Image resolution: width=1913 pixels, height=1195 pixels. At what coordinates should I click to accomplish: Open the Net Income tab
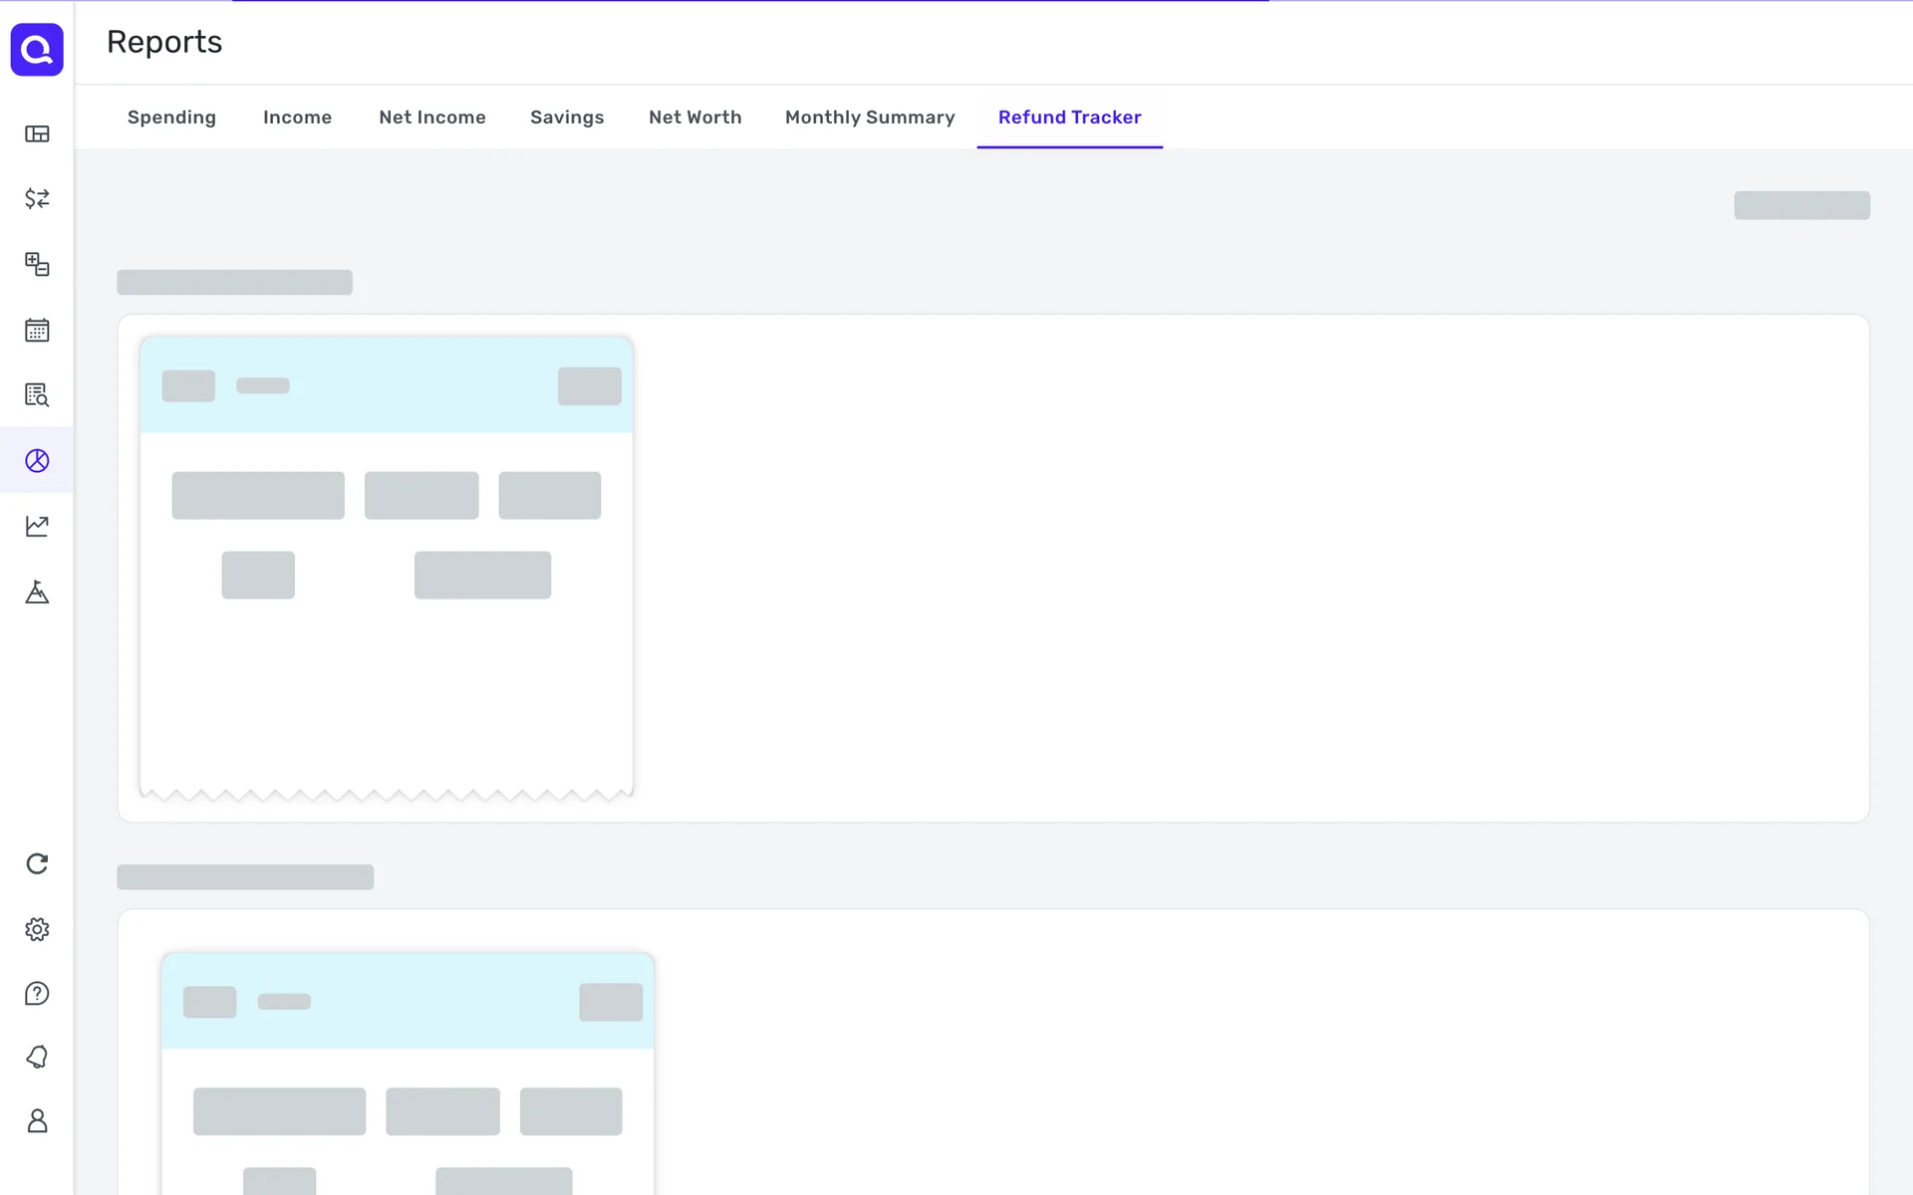pos(432,118)
